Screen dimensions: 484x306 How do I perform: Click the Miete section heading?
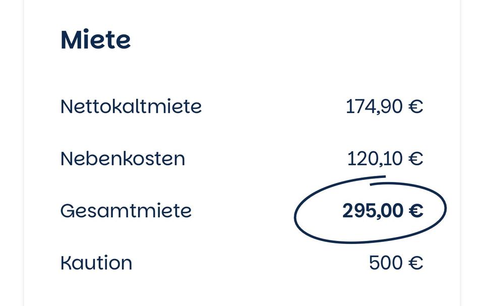tap(95, 40)
